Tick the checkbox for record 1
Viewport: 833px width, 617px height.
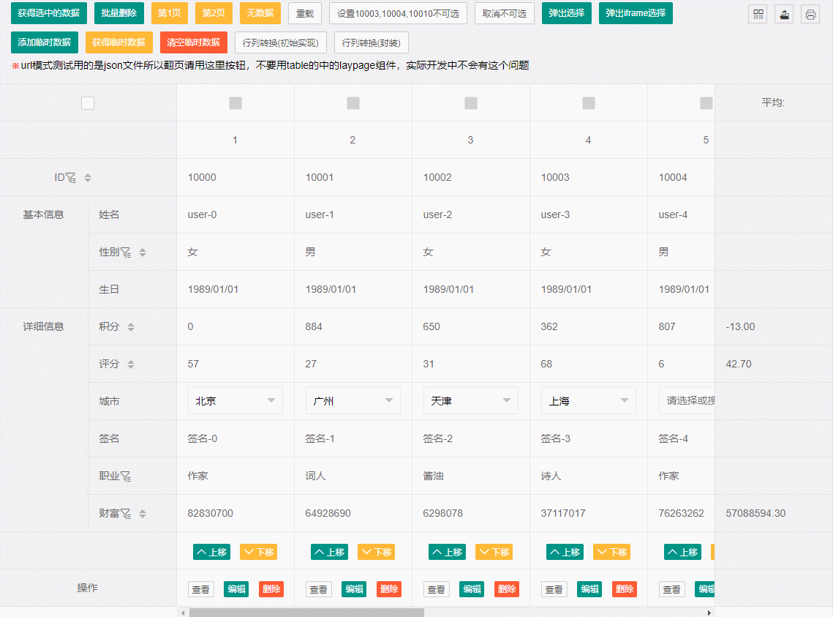pyautogui.click(x=235, y=103)
